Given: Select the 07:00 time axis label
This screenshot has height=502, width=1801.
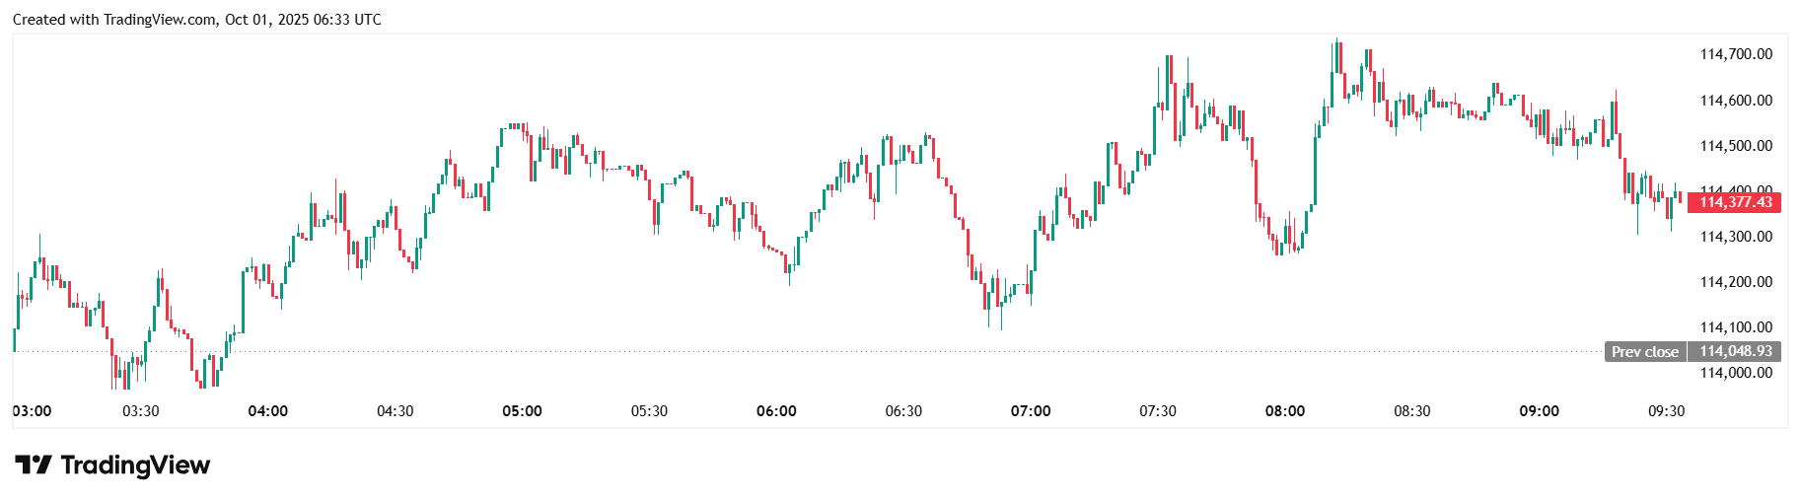Looking at the screenshot, I should [x=1031, y=411].
